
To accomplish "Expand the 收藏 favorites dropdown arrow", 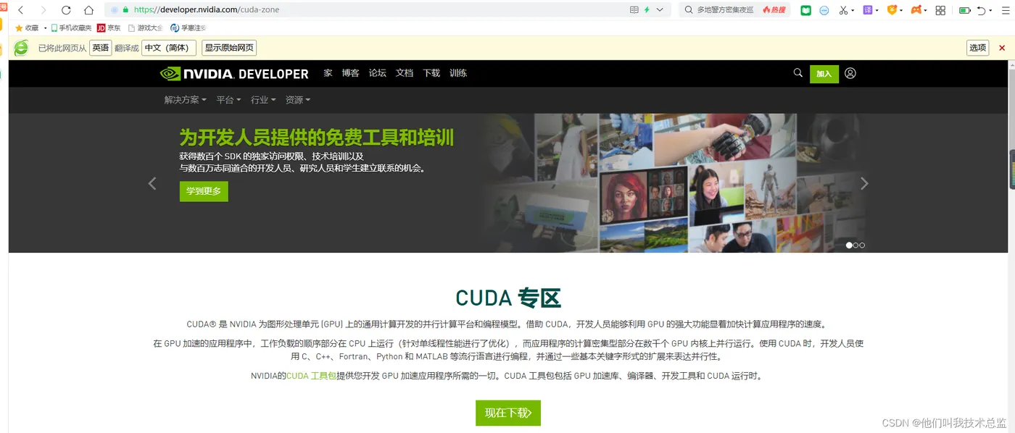I will tap(45, 28).
